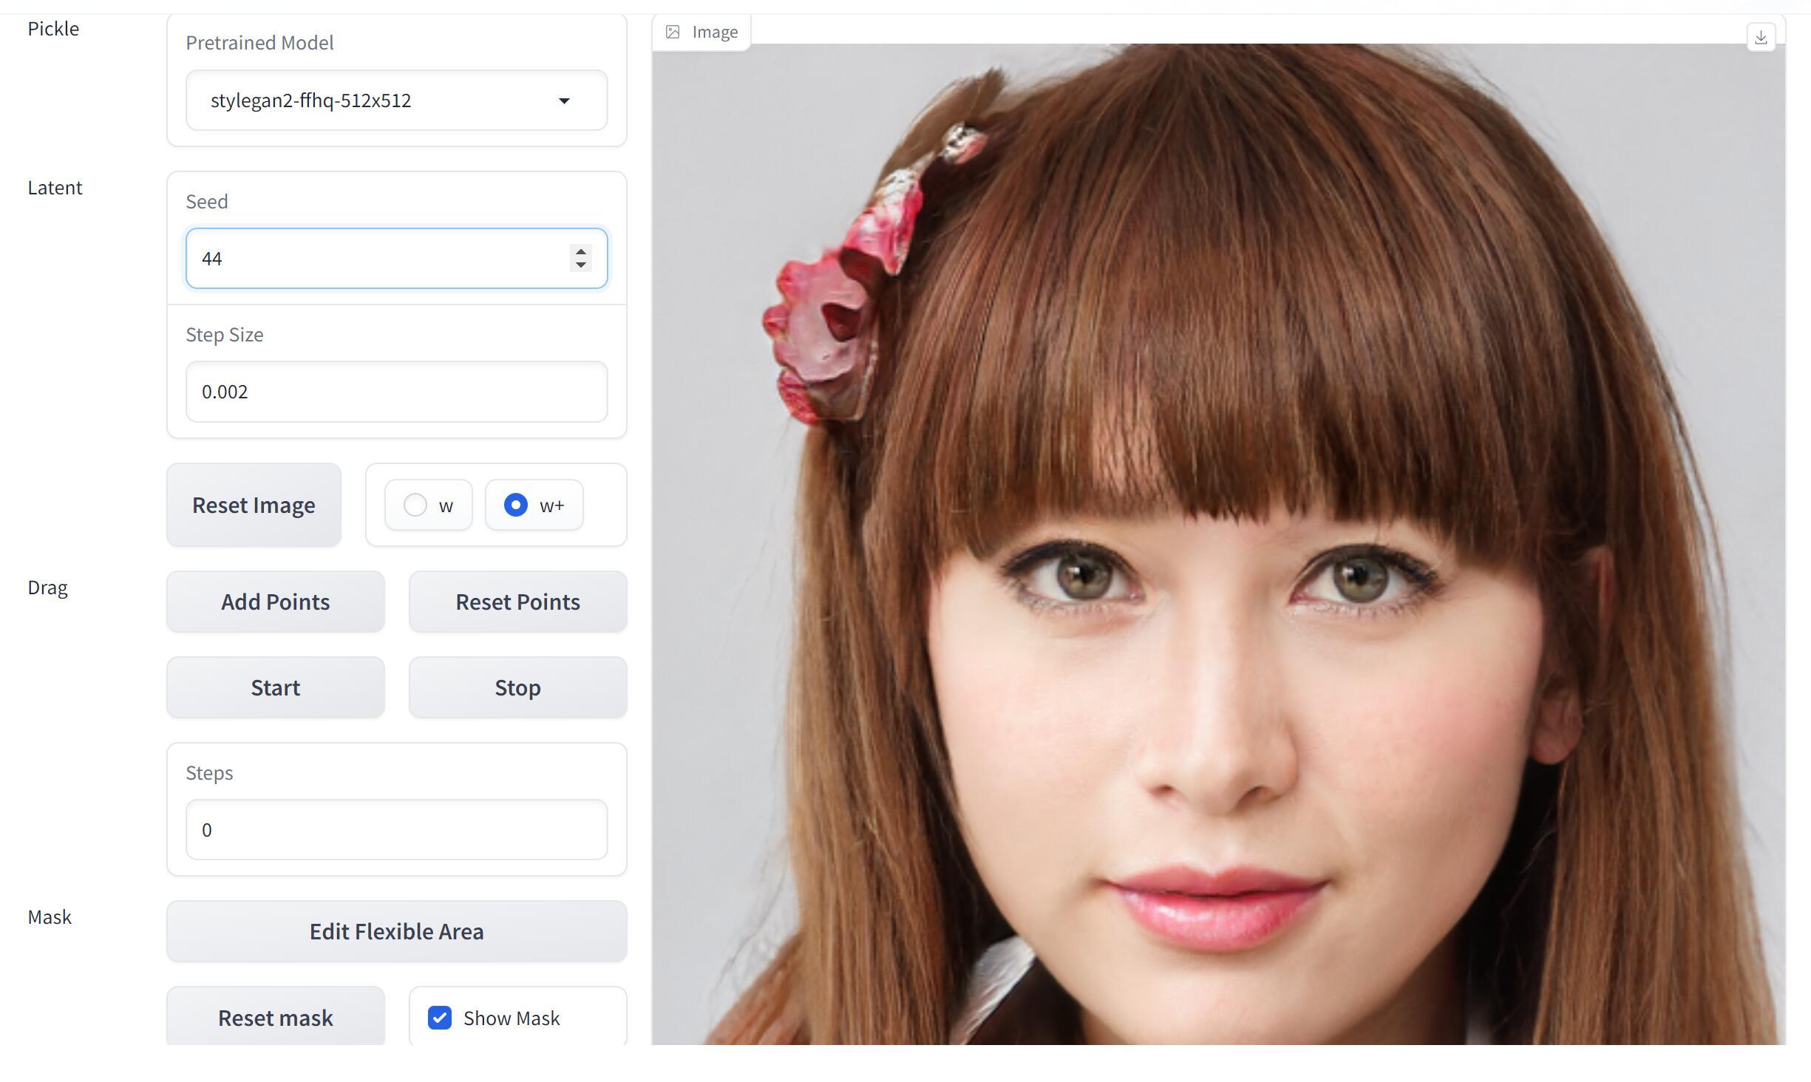Toggle the Show Mask checkbox
Viewport: 1811px width, 1082px height.
(440, 1018)
